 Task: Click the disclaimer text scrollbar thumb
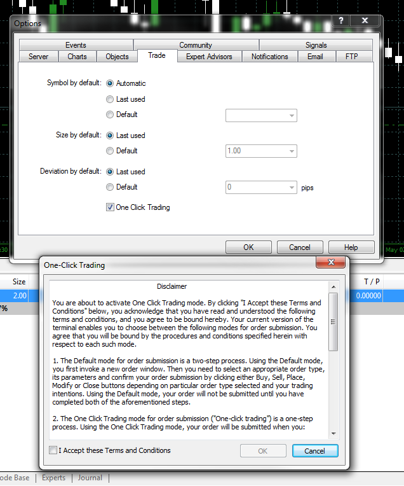point(333,321)
